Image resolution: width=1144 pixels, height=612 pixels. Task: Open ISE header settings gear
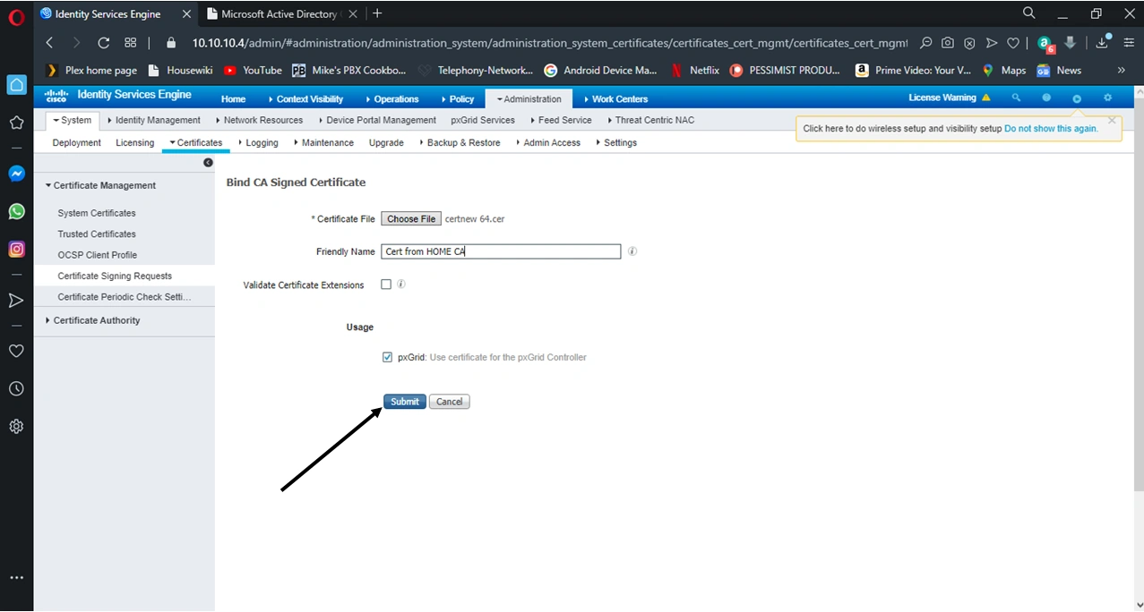[1107, 98]
